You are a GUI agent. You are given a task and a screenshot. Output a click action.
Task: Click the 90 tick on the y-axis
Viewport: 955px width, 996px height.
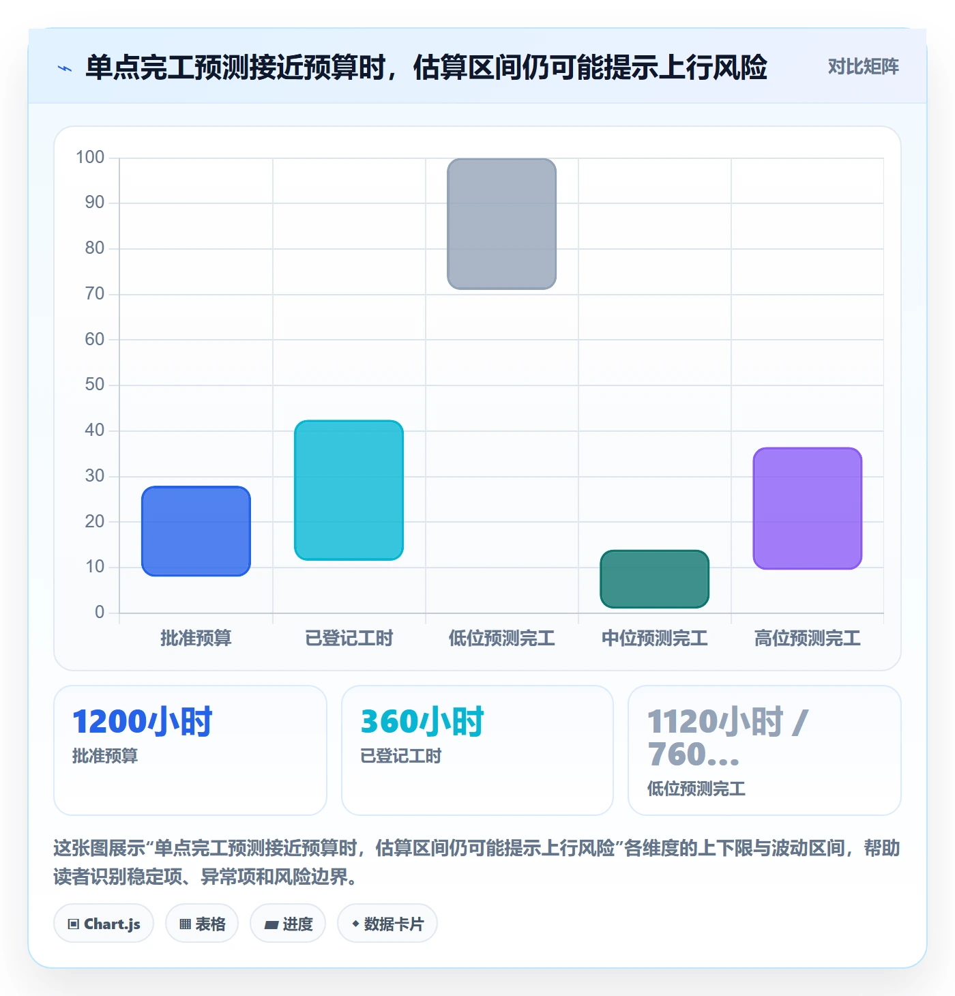click(95, 203)
